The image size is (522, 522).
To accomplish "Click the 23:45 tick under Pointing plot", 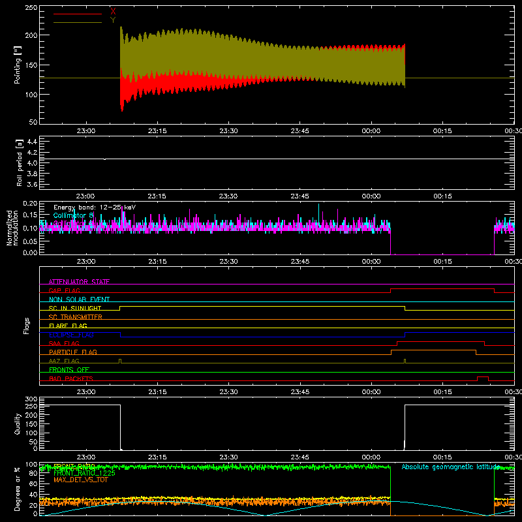I will click(x=300, y=131).
